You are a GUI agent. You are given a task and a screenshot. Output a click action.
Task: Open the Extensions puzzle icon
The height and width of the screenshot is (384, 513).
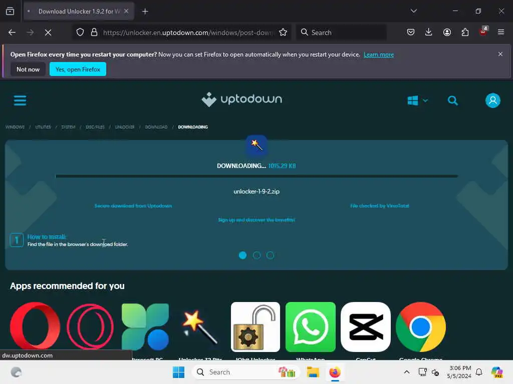click(465, 32)
